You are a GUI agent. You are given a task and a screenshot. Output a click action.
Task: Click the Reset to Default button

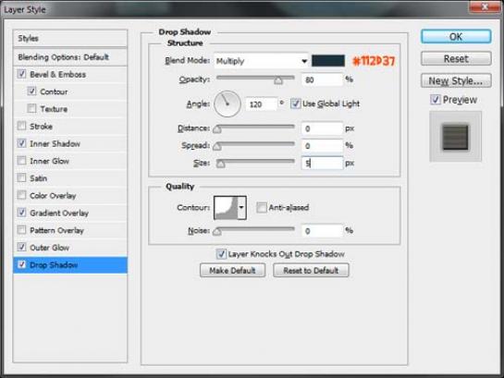click(311, 271)
